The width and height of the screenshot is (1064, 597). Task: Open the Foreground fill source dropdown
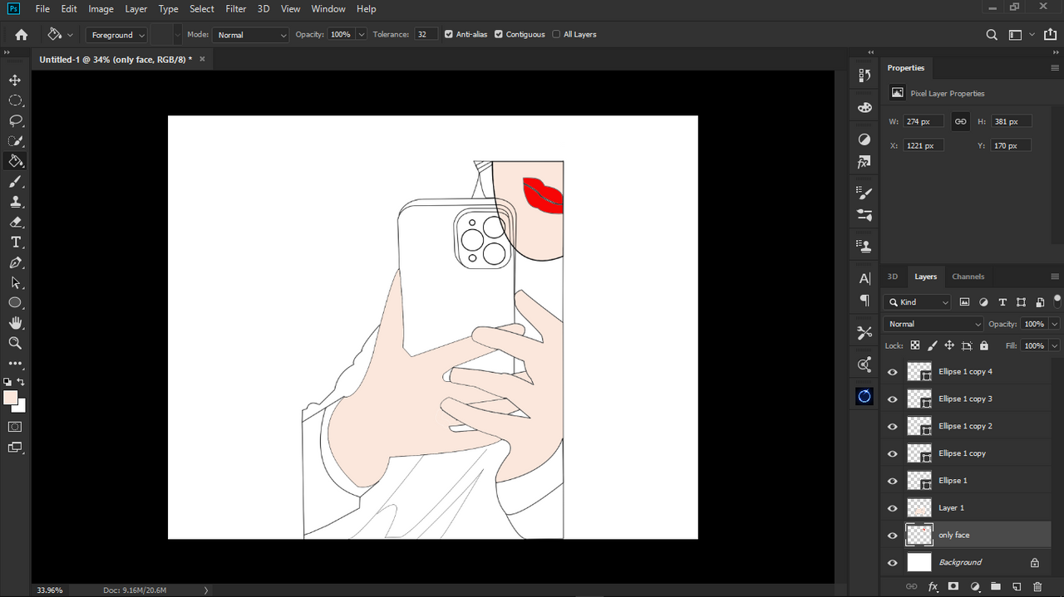pos(116,35)
